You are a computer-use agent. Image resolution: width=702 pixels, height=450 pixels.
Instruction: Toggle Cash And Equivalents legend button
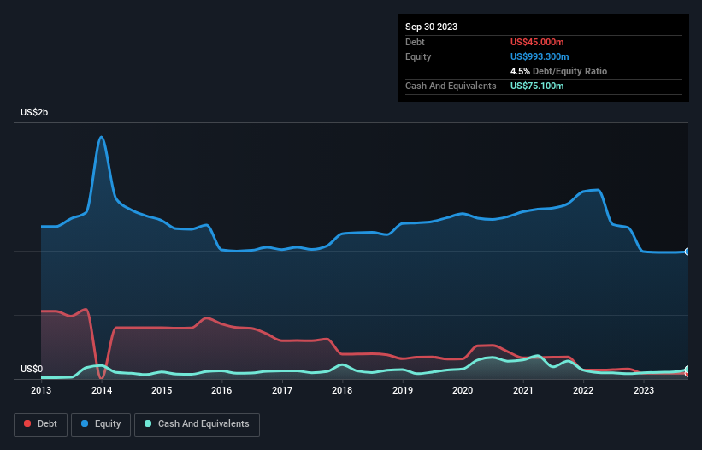(x=197, y=424)
